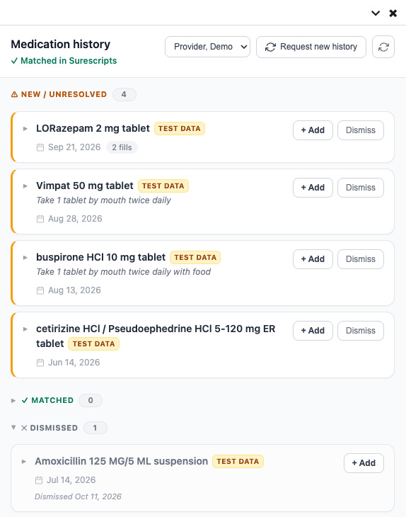This screenshot has width=406, height=517.
Task: Click the standalone refresh icon button
Action: coord(383,47)
